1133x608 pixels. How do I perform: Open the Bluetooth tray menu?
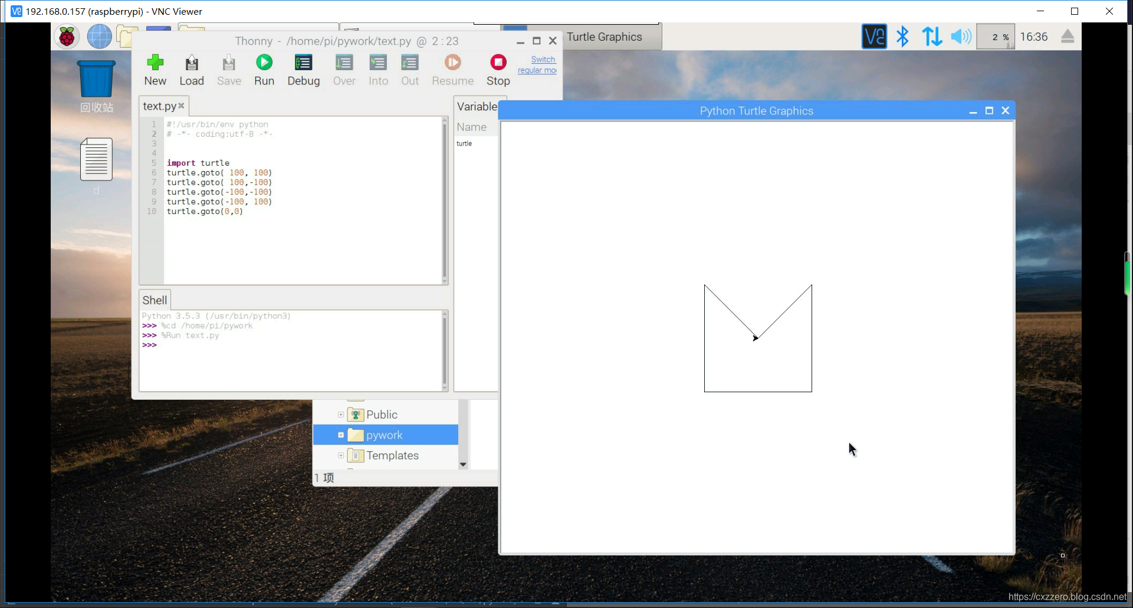coord(902,37)
